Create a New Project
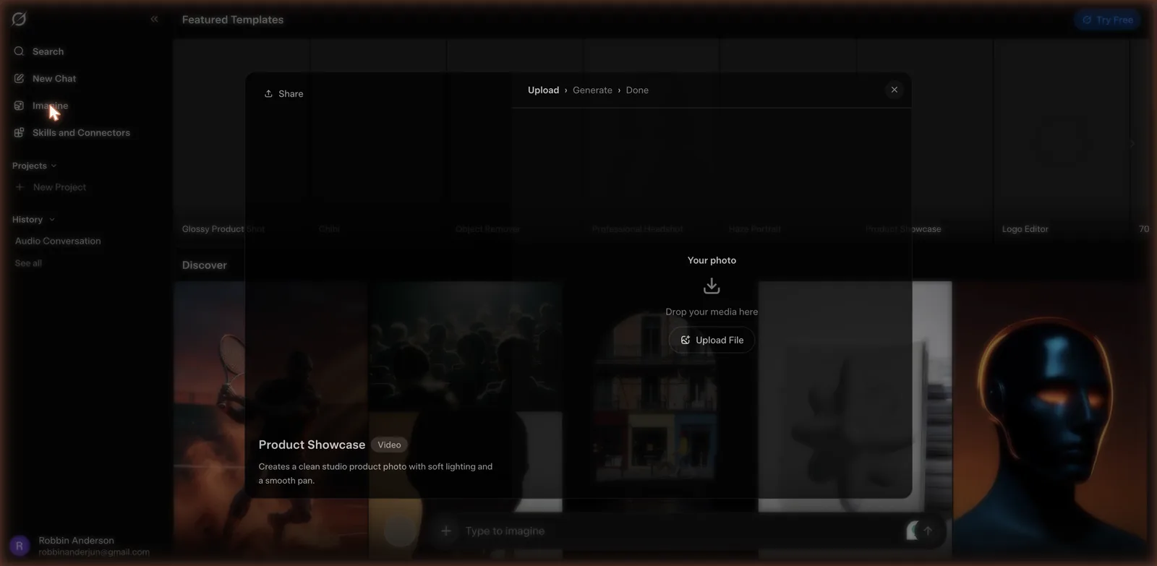 pyautogui.click(x=59, y=186)
